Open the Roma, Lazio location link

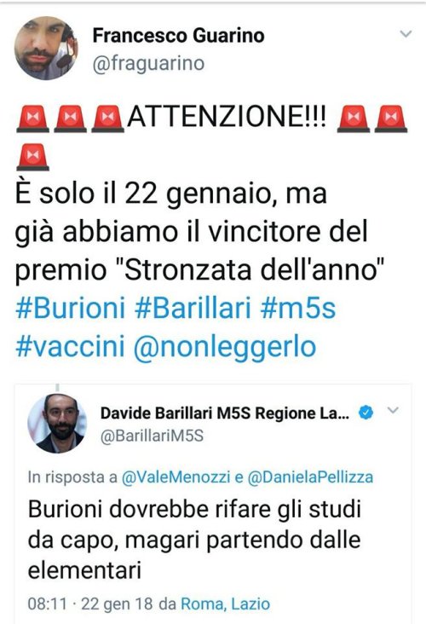click(x=226, y=604)
